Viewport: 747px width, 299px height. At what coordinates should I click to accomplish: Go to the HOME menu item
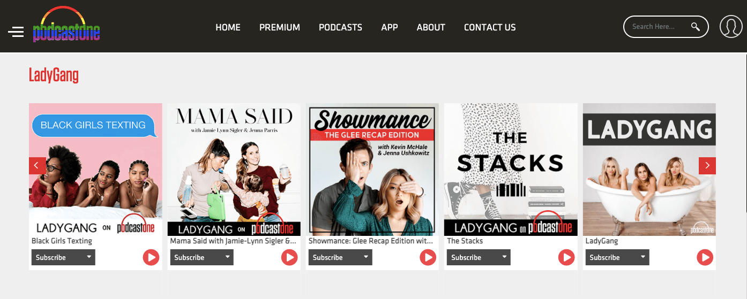point(228,27)
